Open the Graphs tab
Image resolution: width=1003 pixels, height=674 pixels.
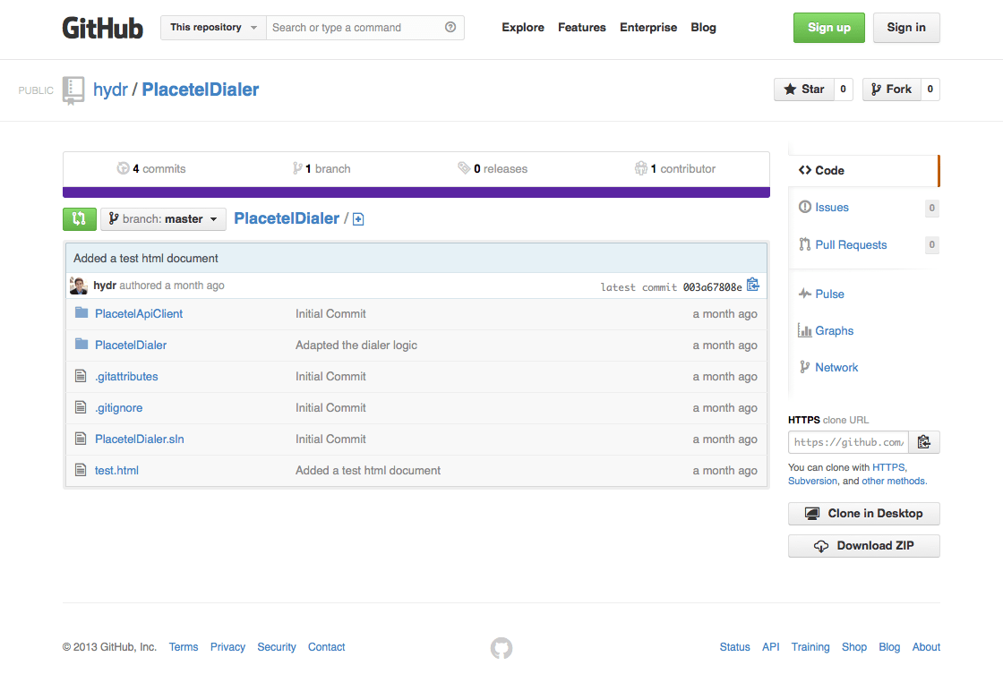click(834, 330)
